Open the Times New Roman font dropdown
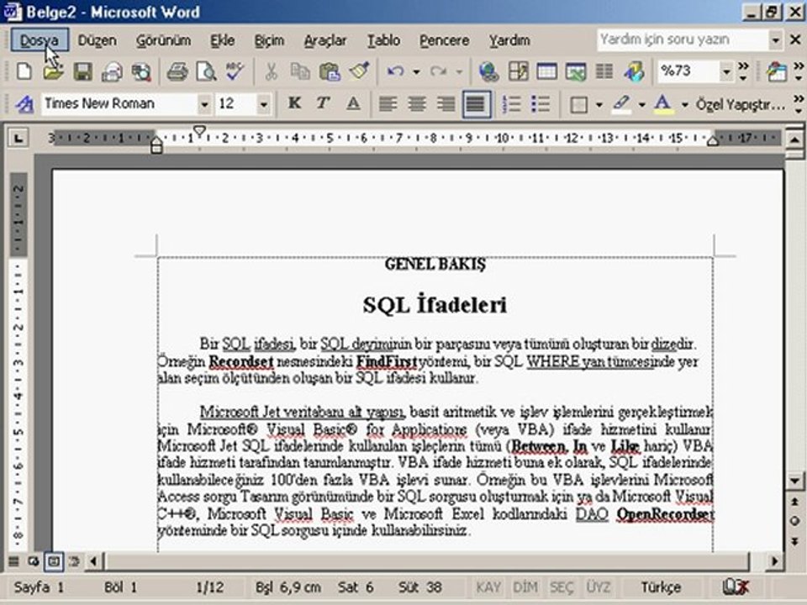Screen dimensions: 807x605 pos(204,105)
